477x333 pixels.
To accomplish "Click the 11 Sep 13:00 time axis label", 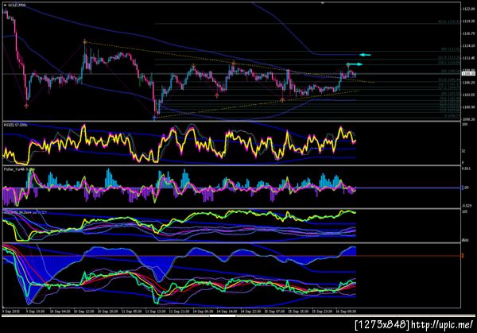I will coord(155,312).
